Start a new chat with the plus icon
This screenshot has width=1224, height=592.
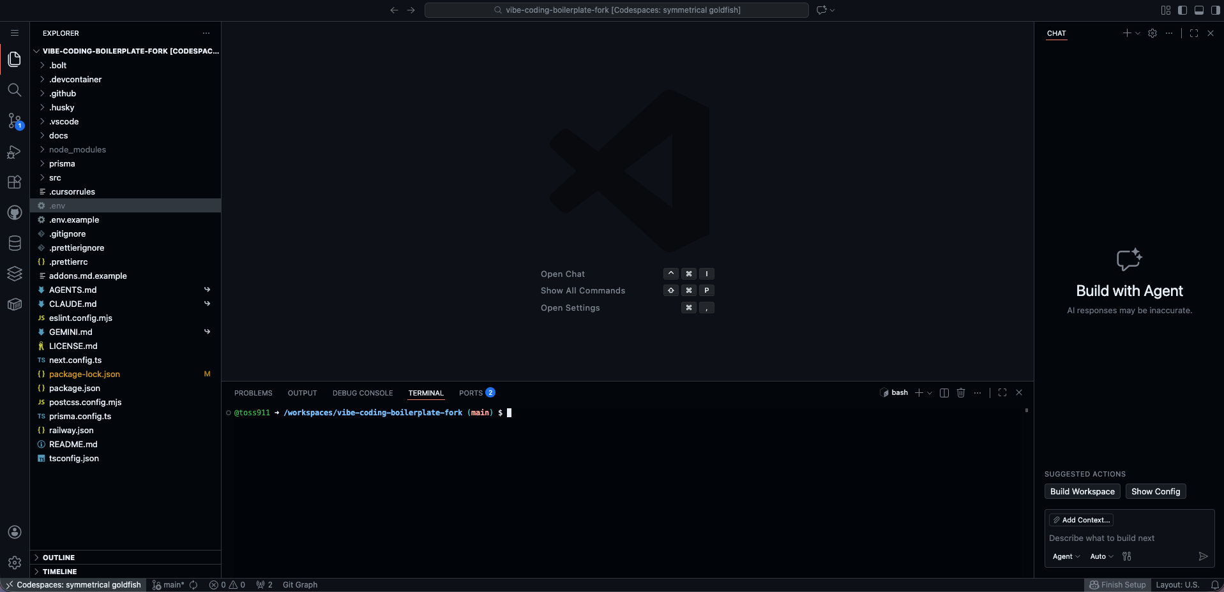[1127, 33]
